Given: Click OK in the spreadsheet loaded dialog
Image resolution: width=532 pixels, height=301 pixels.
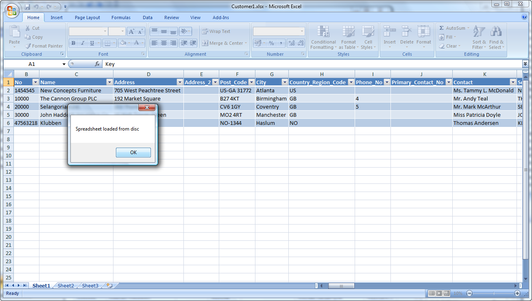Looking at the screenshot, I should pyautogui.click(x=133, y=153).
